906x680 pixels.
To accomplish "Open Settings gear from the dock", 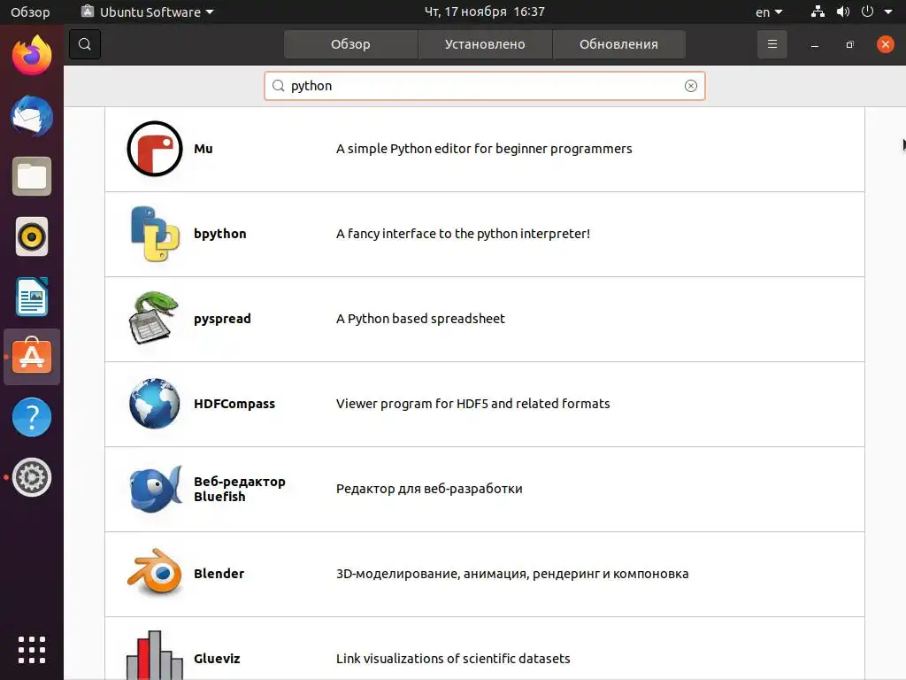I will (x=32, y=477).
